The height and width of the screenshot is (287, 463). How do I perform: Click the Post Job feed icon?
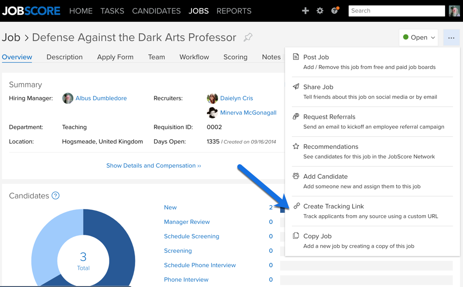296,57
